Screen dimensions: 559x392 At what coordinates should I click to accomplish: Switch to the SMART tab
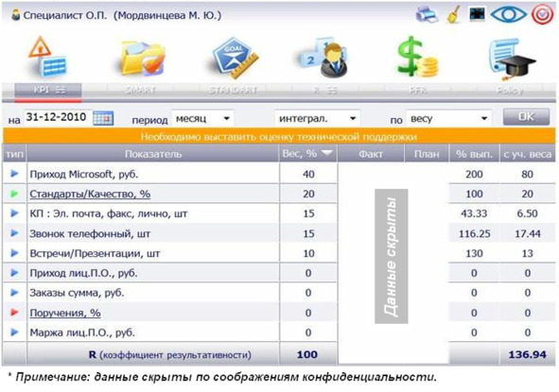(x=140, y=90)
